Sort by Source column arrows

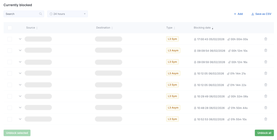[x=37, y=28]
